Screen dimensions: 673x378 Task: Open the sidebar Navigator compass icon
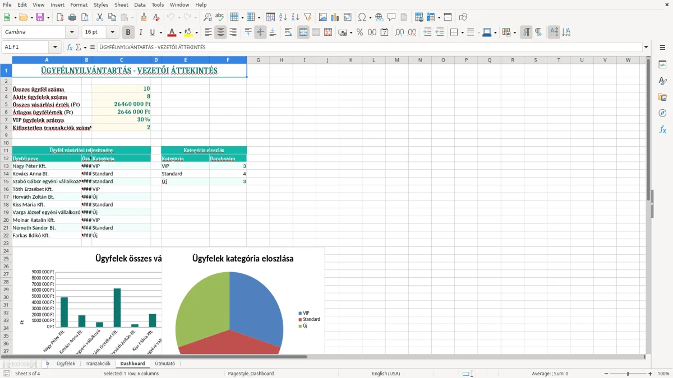tap(662, 113)
